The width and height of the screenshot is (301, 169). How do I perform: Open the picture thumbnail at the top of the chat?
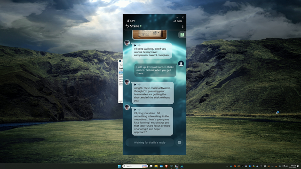point(150,34)
